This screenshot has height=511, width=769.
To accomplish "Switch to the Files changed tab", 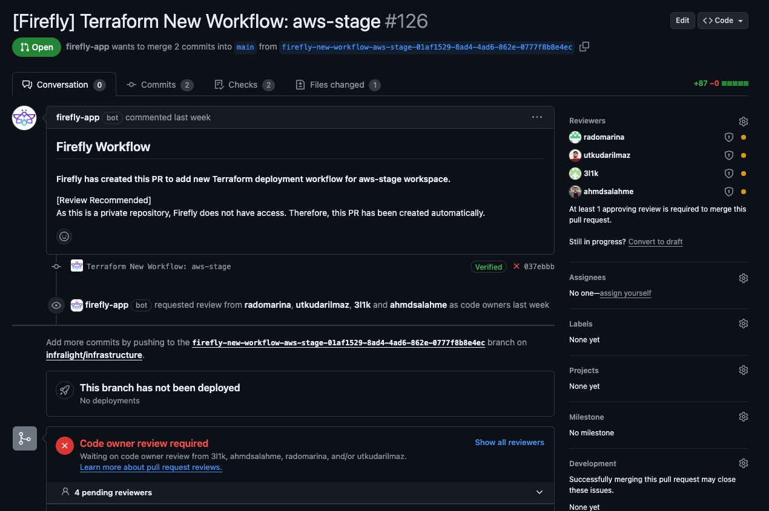I will point(337,85).
